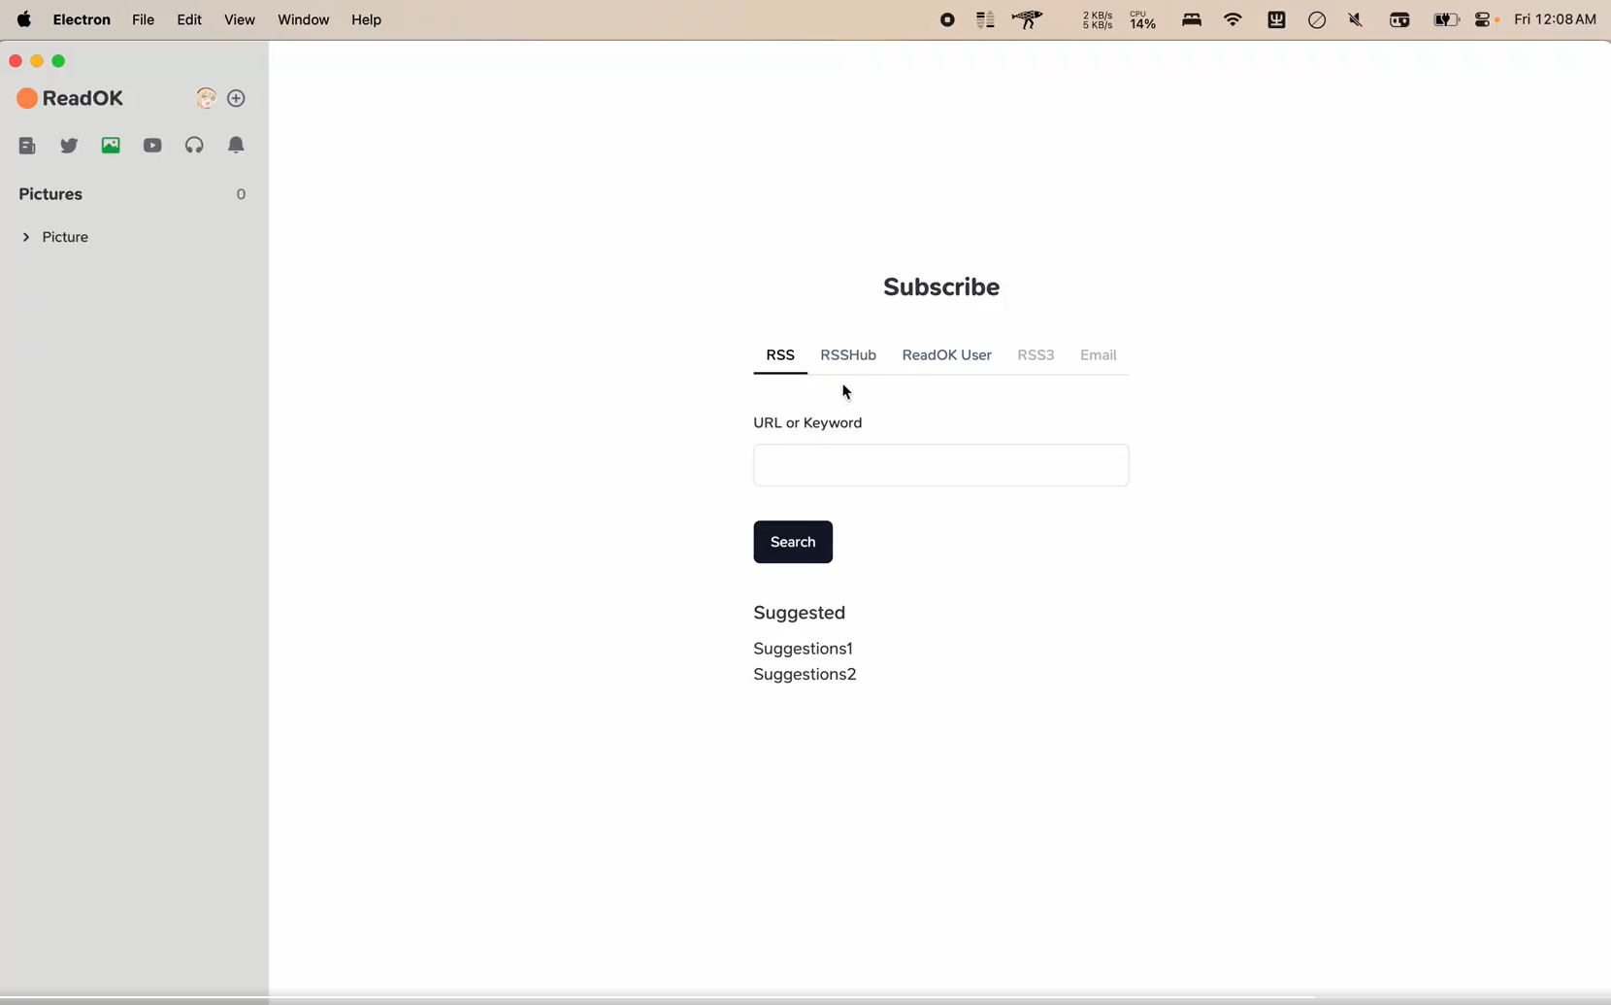
Task: Open the Articles feed icon in sidebar
Action: tap(27, 146)
